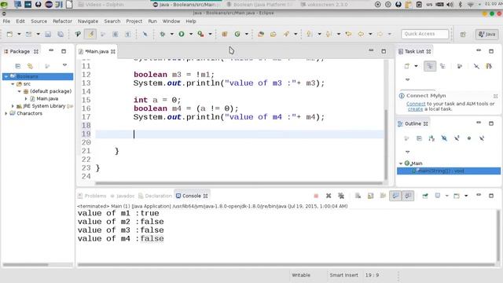This screenshot has width=503, height=283.
Task: Switch to the Declaration tab
Action: pos(156,196)
